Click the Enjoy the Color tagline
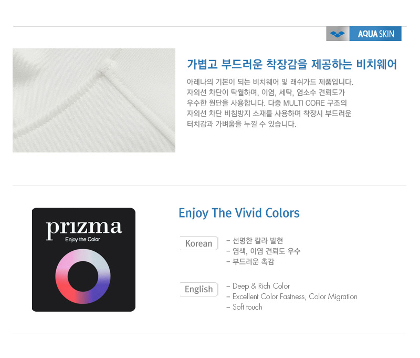 [x=82, y=239]
